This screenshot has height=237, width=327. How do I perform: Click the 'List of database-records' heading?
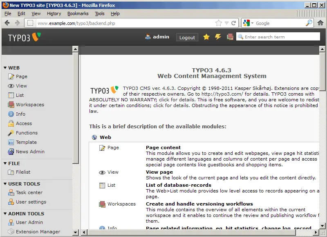(x=179, y=185)
